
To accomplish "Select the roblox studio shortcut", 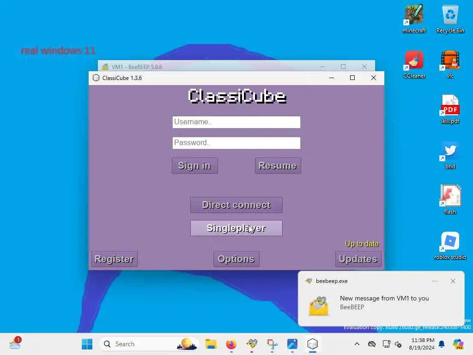I will pyautogui.click(x=450, y=246).
